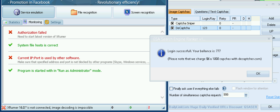Click the Service emulation globe icon

click(x=17, y=12)
